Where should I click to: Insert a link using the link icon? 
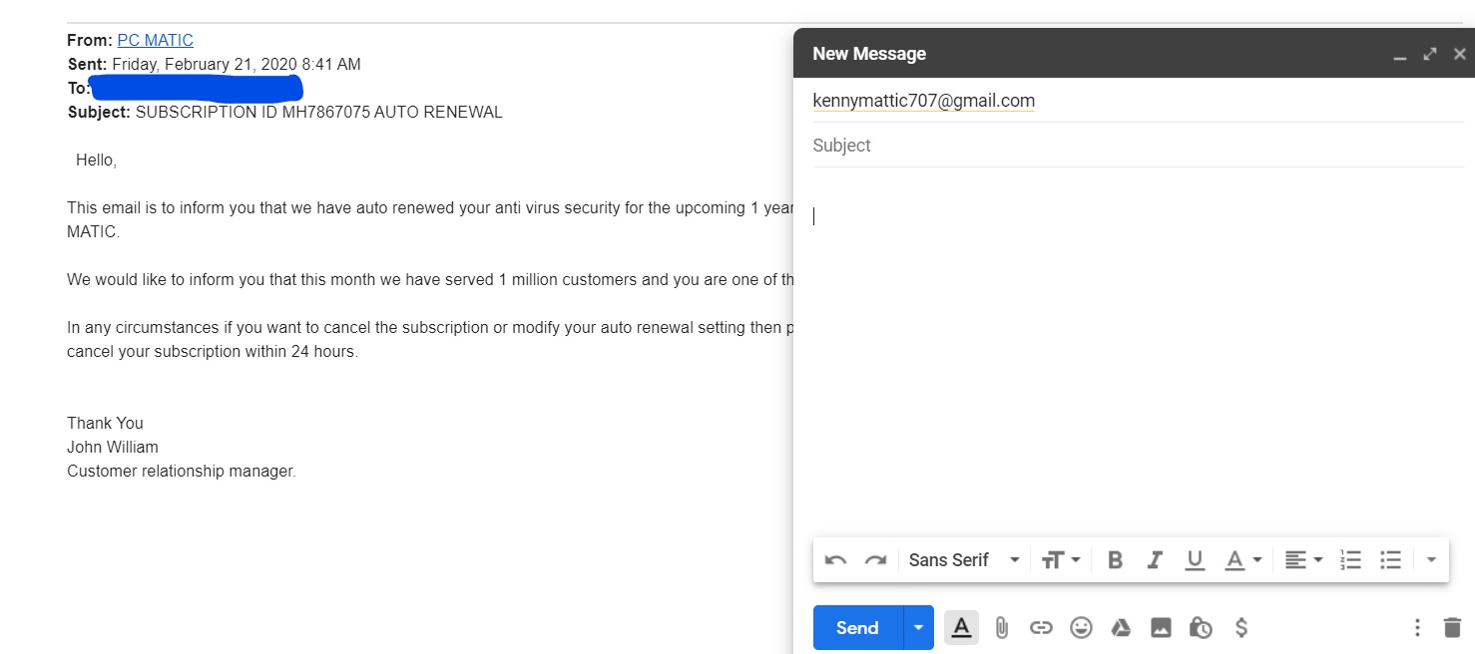point(1041,628)
